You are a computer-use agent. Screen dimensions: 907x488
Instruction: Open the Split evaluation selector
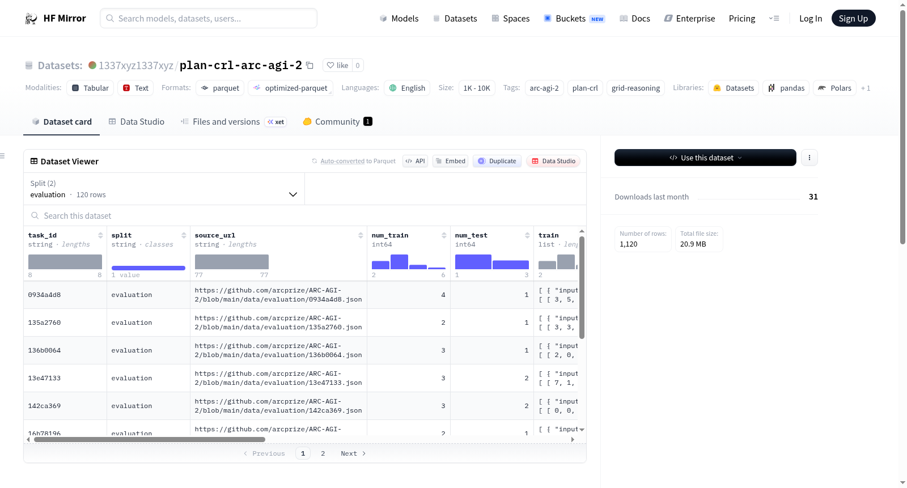[x=164, y=189]
